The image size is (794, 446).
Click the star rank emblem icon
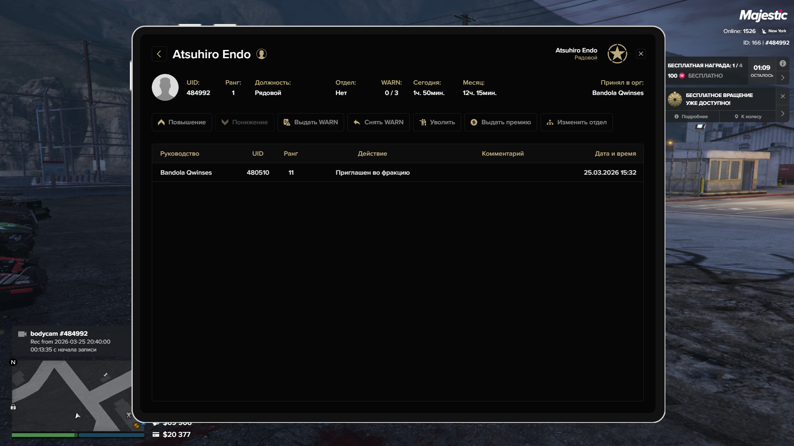[x=617, y=54]
